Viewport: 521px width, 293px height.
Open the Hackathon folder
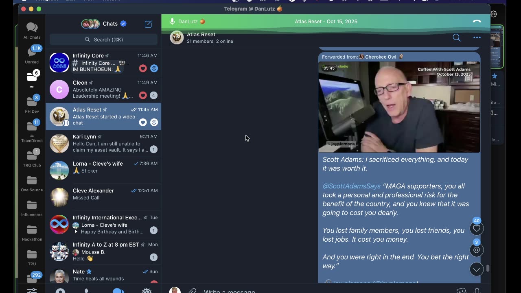pyautogui.click(x=32, y=232)
